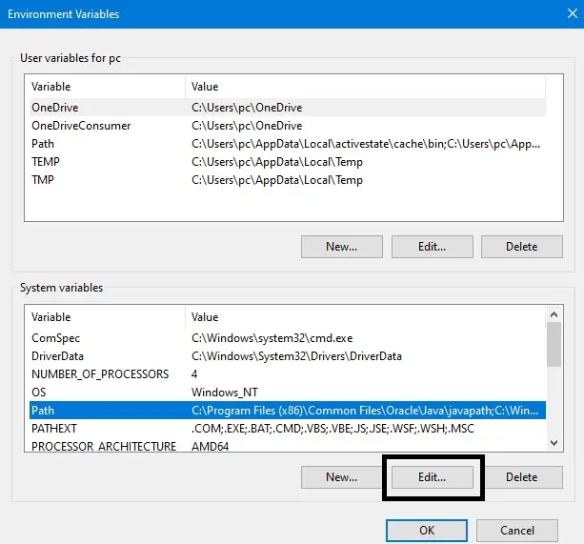The image size is (584, 544).
Task: Select the OneDriveConsumer user variable row
Action: tap(288, 126)
